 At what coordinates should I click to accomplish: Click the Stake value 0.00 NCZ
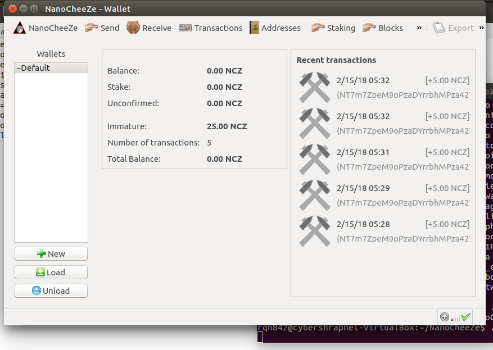224,87
